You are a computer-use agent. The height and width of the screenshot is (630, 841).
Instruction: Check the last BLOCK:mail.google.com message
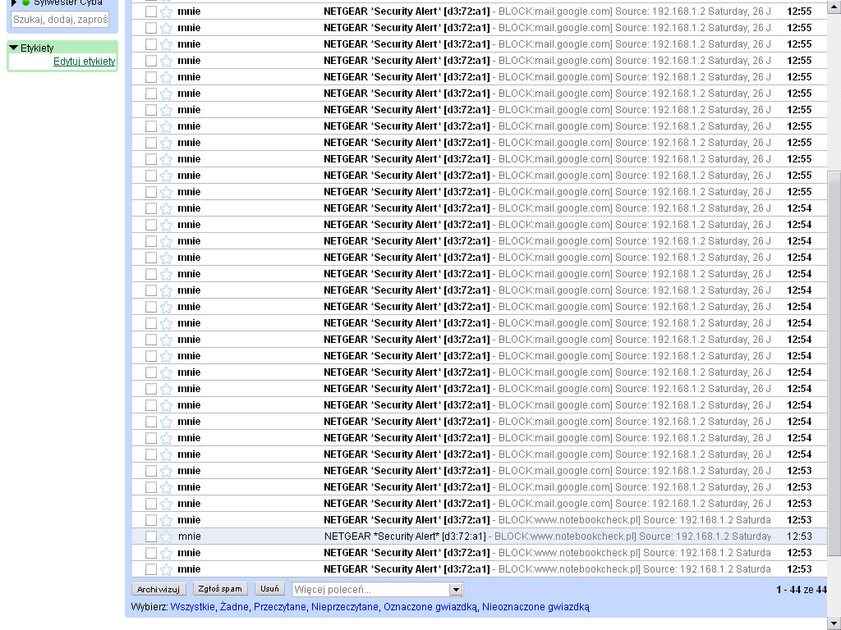pyautogui.click(x=151, y=504)
